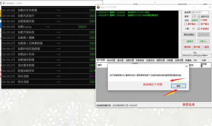
Task: Click the green 一键编译 button
Action: 189,41
